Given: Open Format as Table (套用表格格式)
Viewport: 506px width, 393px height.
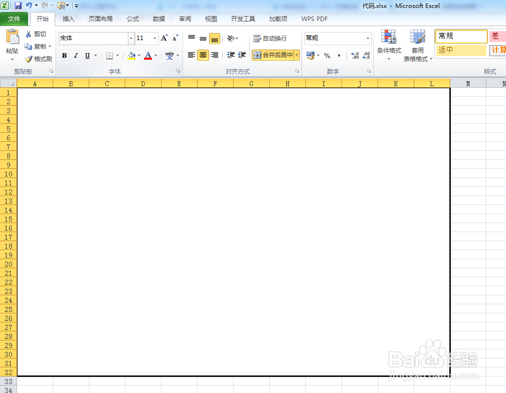Looking at the screenshot, I should (x=418, y=45).
